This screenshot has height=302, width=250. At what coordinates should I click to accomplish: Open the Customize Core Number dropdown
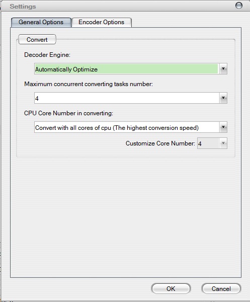coord(212,143)
